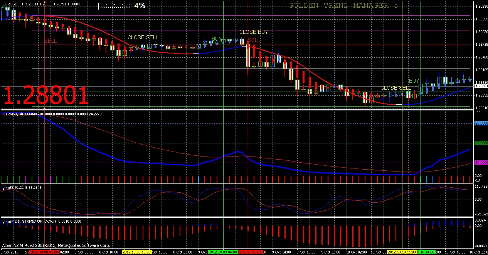Click the Golden Trend Manager 5 title
The height and width of the screenshot is (255, 488).
coord(343,5)
